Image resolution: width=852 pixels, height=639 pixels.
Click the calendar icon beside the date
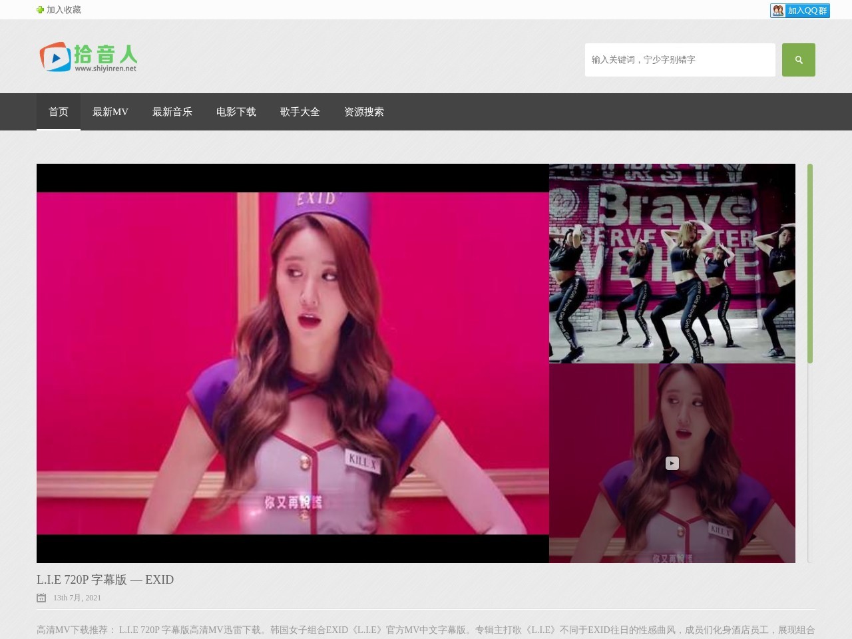(41, 598)
